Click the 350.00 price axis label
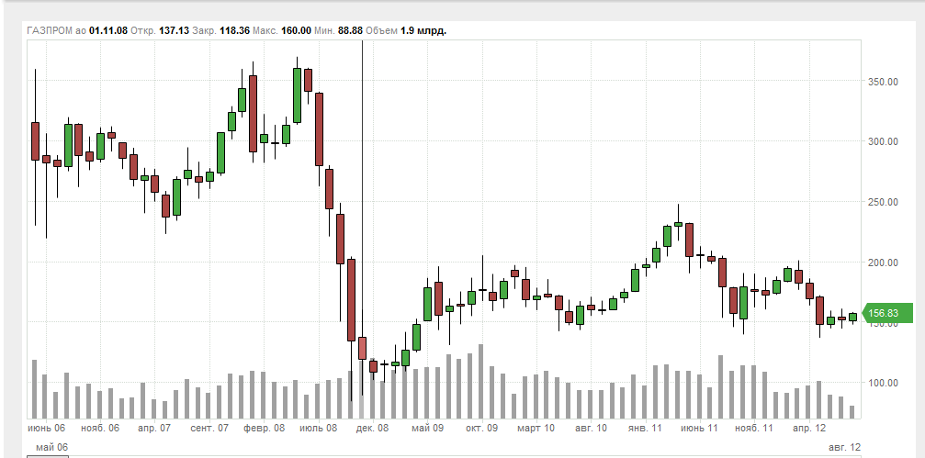This screenshot has width=925, height=458. (883, 82)
